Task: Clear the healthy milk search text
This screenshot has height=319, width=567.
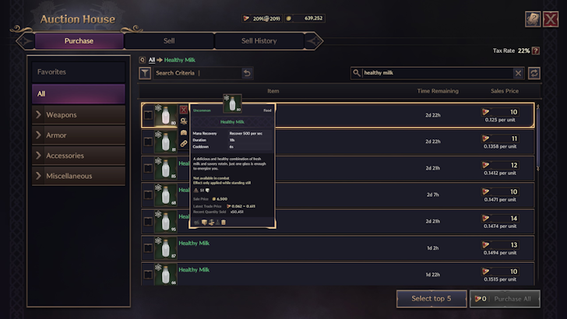Action: [x=518, y=73]
